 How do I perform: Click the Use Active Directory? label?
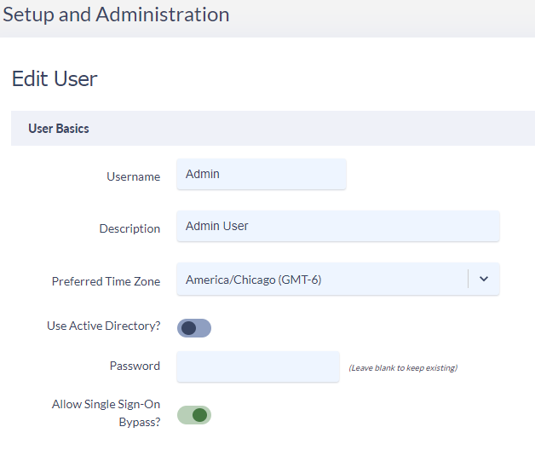coord(104,326)
